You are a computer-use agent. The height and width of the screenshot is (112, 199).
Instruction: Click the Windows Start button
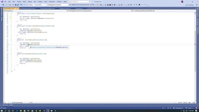[x=2, y=111]
